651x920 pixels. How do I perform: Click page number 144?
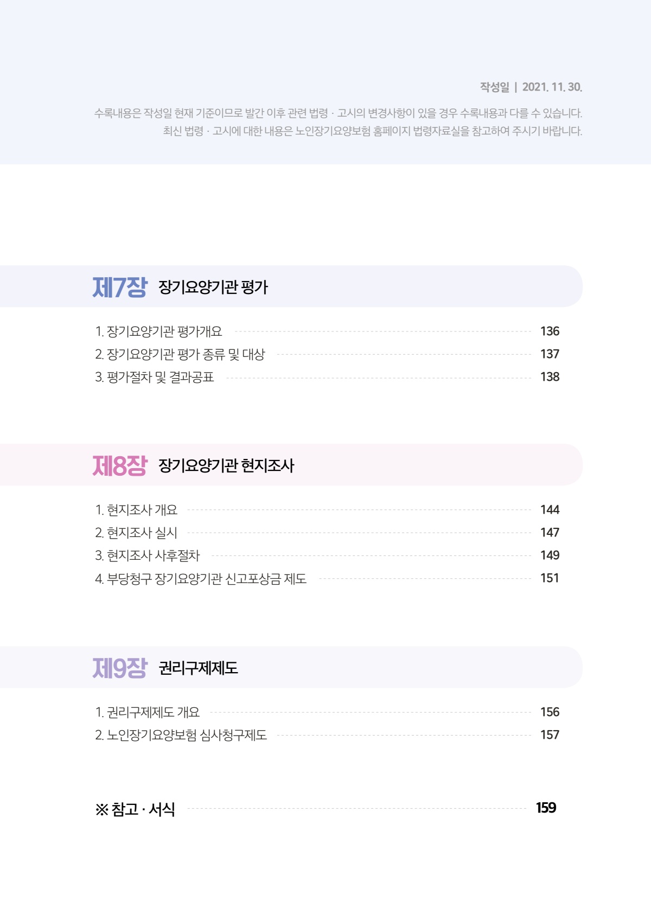click(x=550, y=510)
